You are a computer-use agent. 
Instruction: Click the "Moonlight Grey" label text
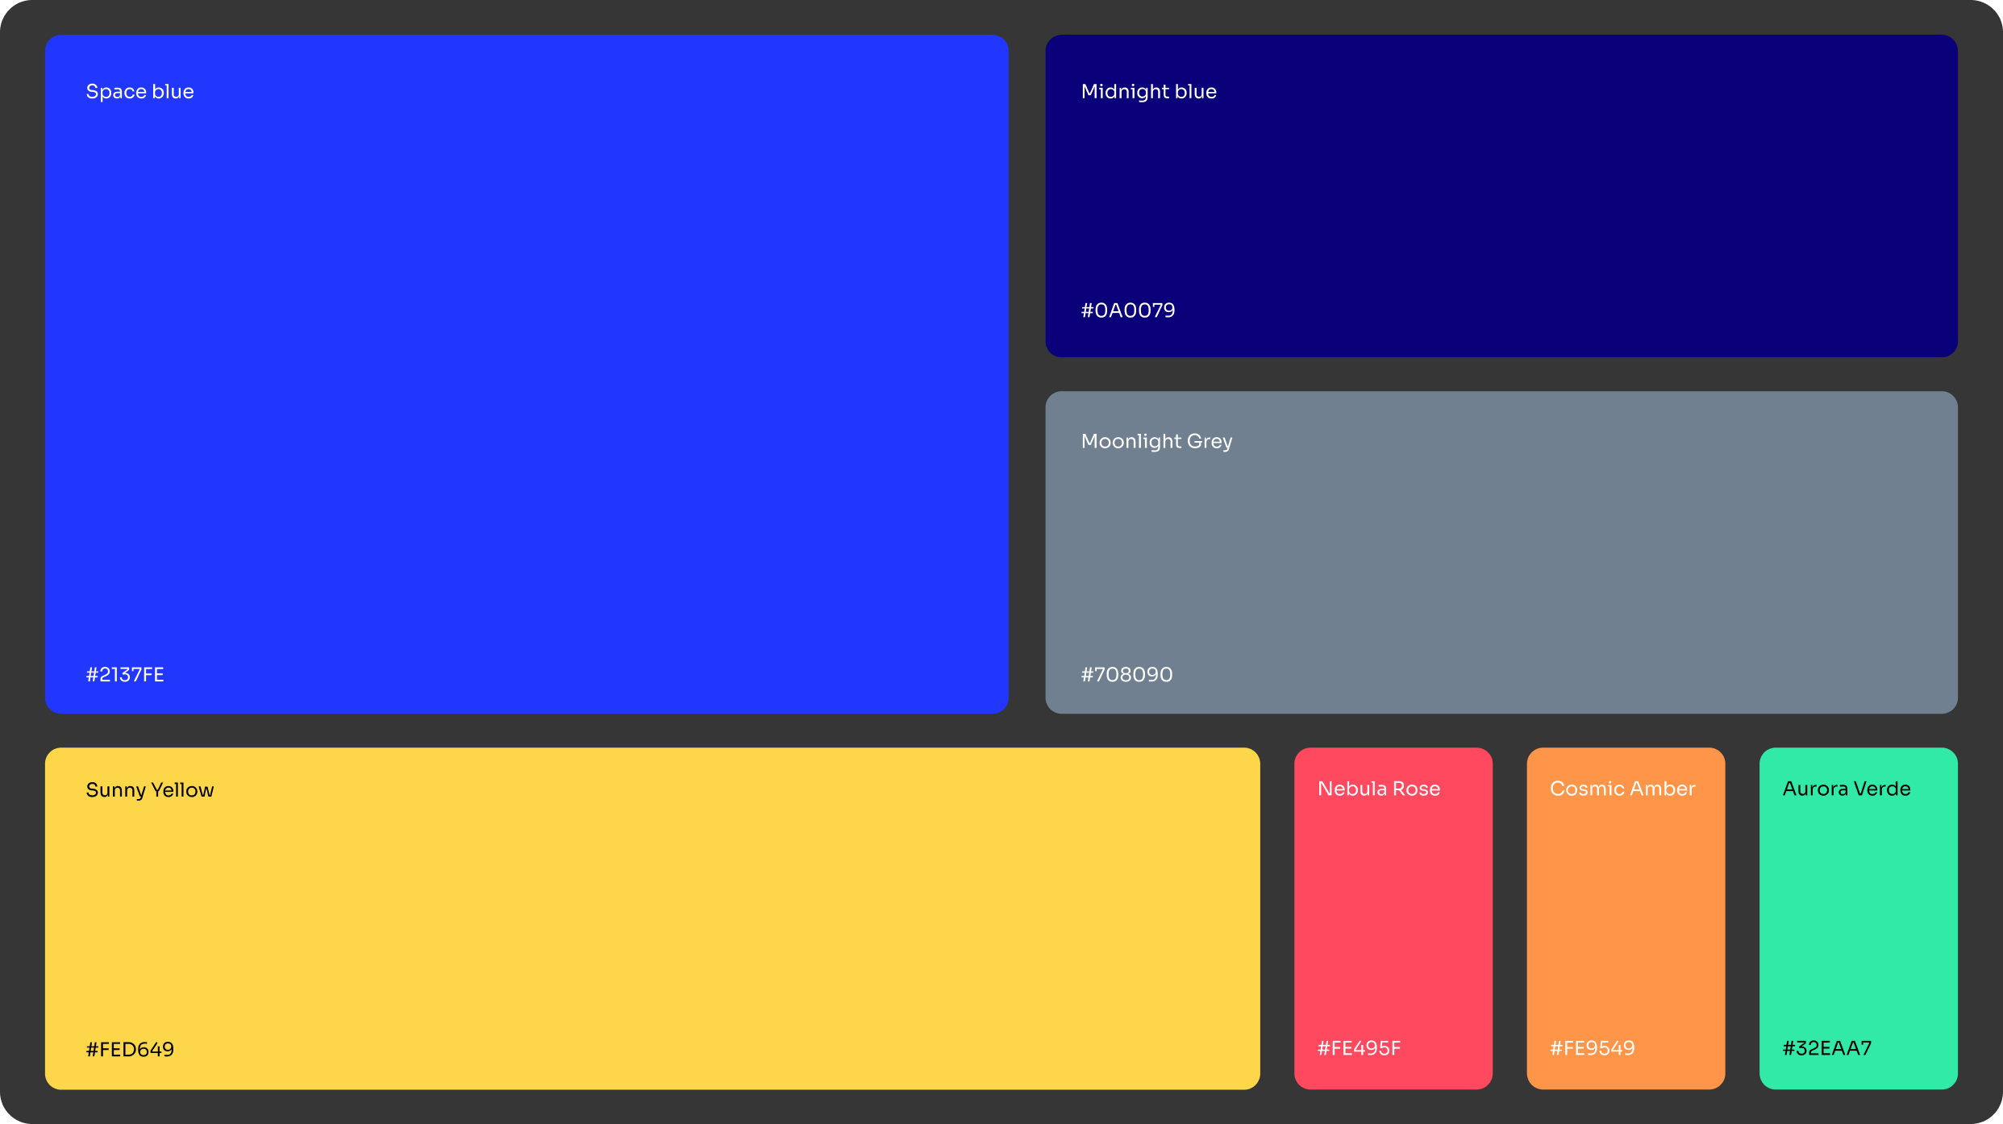pos(1156,442)
